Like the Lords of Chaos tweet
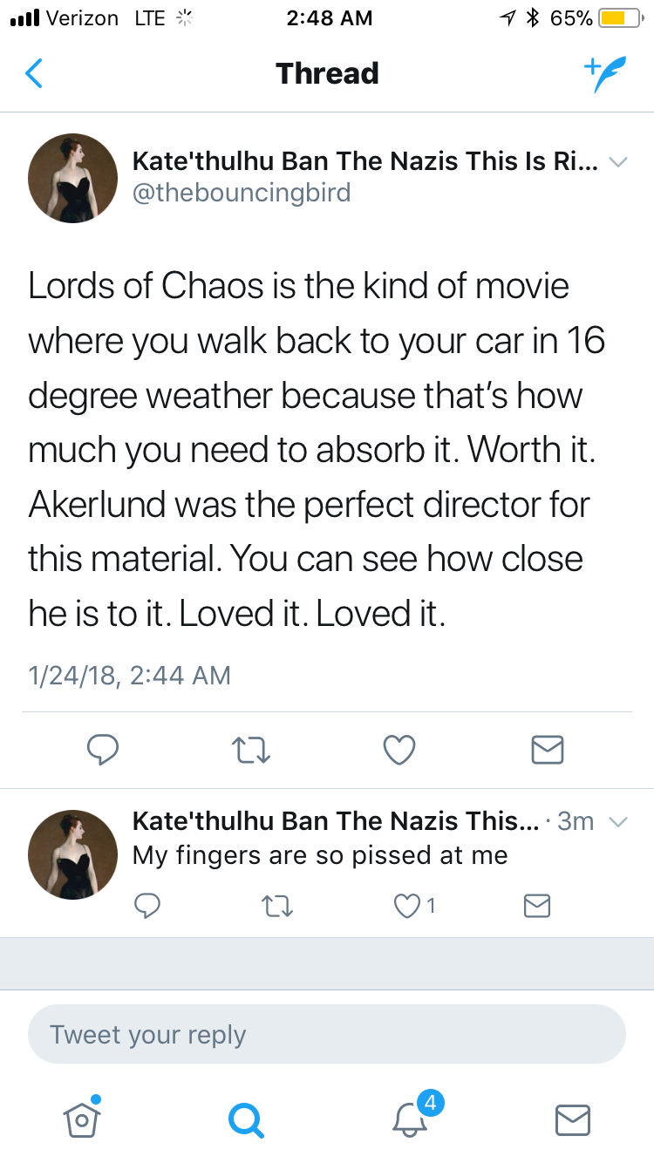 399,750
